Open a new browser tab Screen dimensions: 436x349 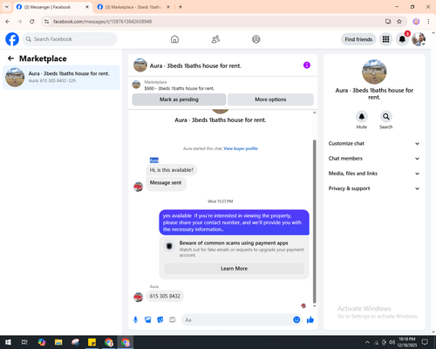click(x=181, y=7)
